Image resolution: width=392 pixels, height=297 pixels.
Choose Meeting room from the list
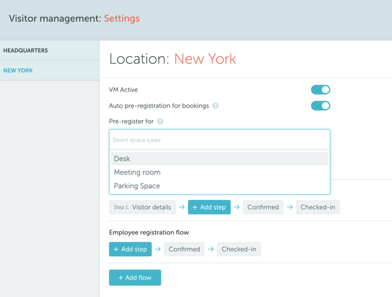pyautogui.click(x=219, y=172)
